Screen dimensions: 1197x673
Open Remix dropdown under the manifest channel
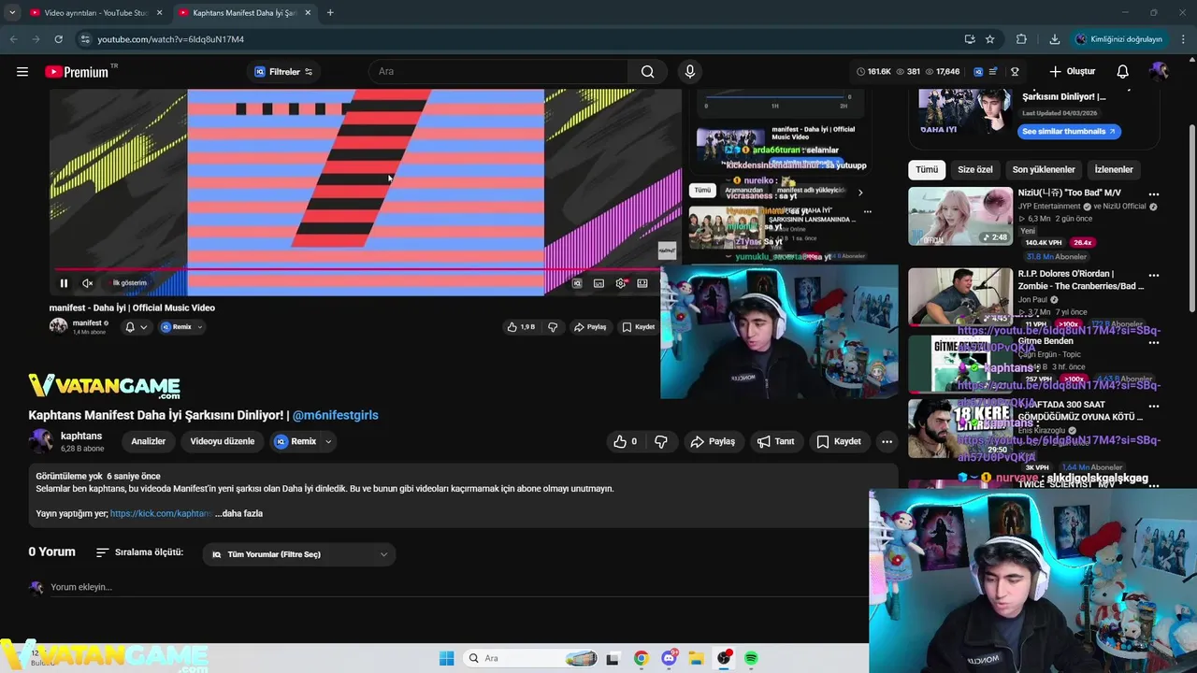181,327
